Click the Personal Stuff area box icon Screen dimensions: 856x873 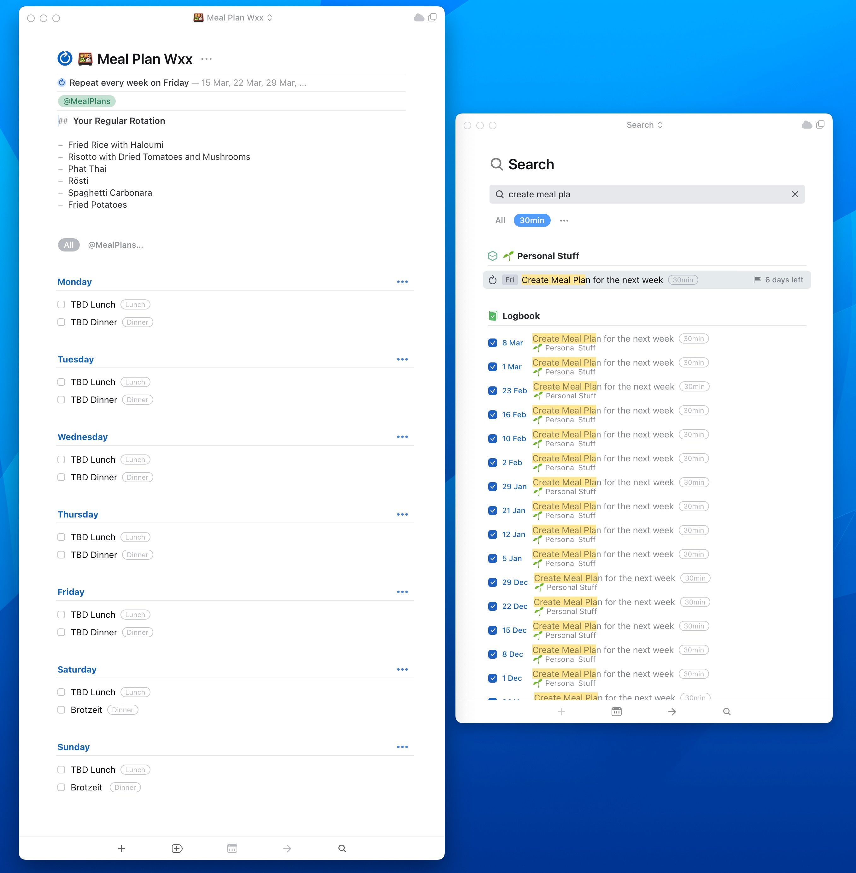click(493, 256)
